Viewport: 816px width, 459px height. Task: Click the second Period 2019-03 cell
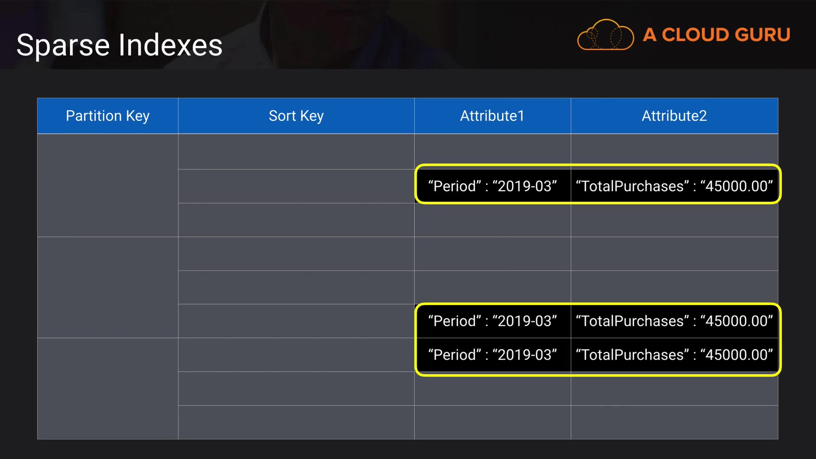(x=493, y=321)
